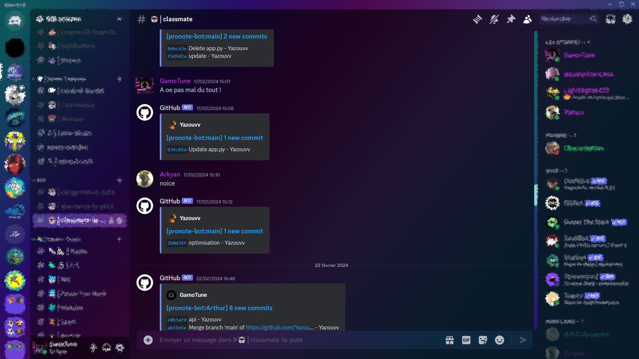Expand the server name header dropdown
Viewport: 639px width, 359px height.
(x=79, y=19)
